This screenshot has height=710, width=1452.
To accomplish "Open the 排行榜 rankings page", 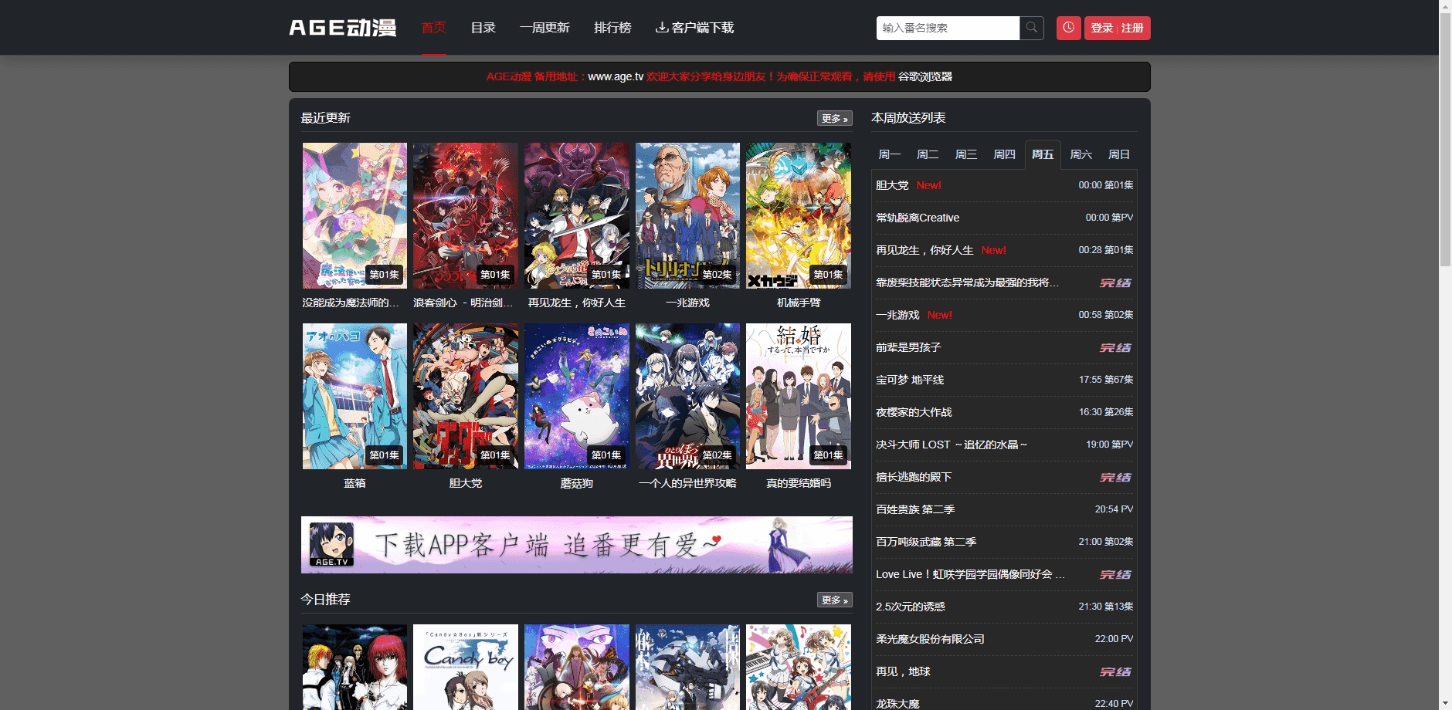I will coord(612,28).
